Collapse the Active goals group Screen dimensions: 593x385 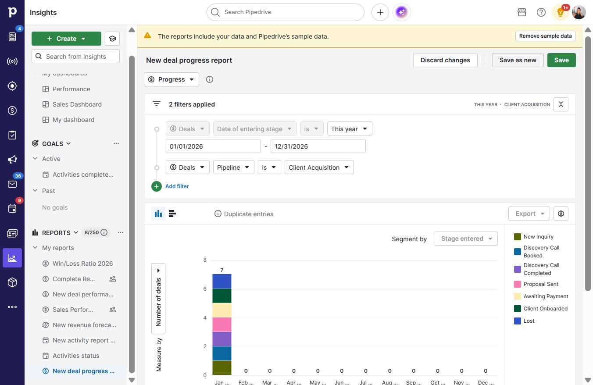36,159
